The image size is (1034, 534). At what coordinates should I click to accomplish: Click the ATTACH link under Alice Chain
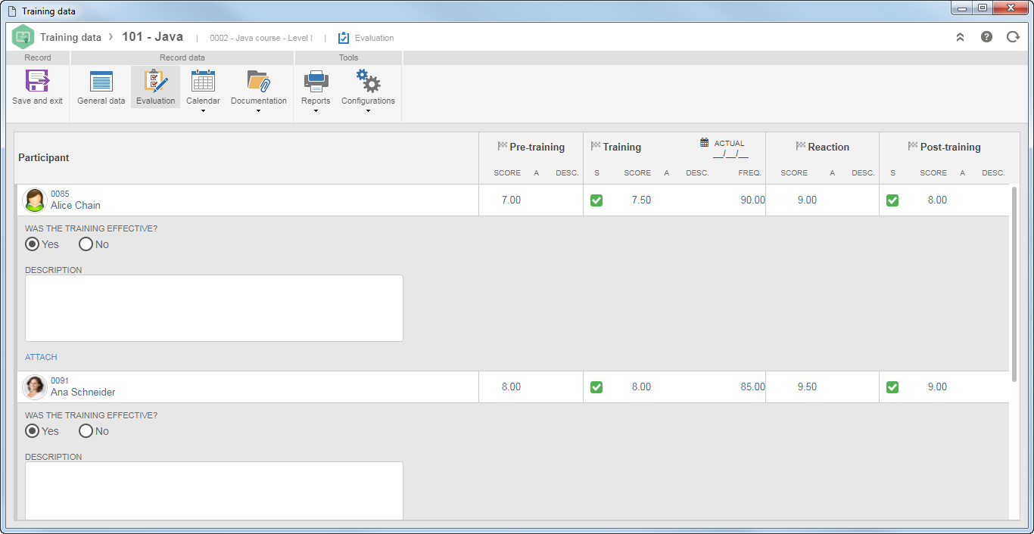pos(41,357)
